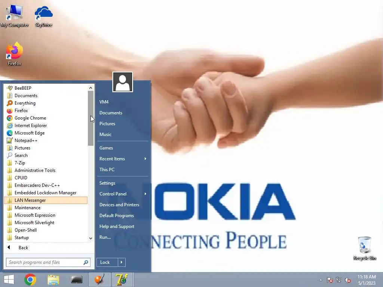Open the Search program entry
Image resolution: width=383 pixels, height=287 pixels.
tap(46, 155)
